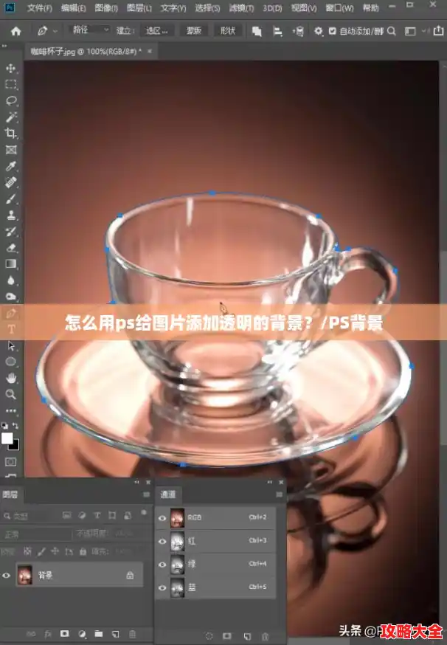This screenshot has width=447, height=645.
Task: Swap foreground and background colors
Action: [15, 425]
